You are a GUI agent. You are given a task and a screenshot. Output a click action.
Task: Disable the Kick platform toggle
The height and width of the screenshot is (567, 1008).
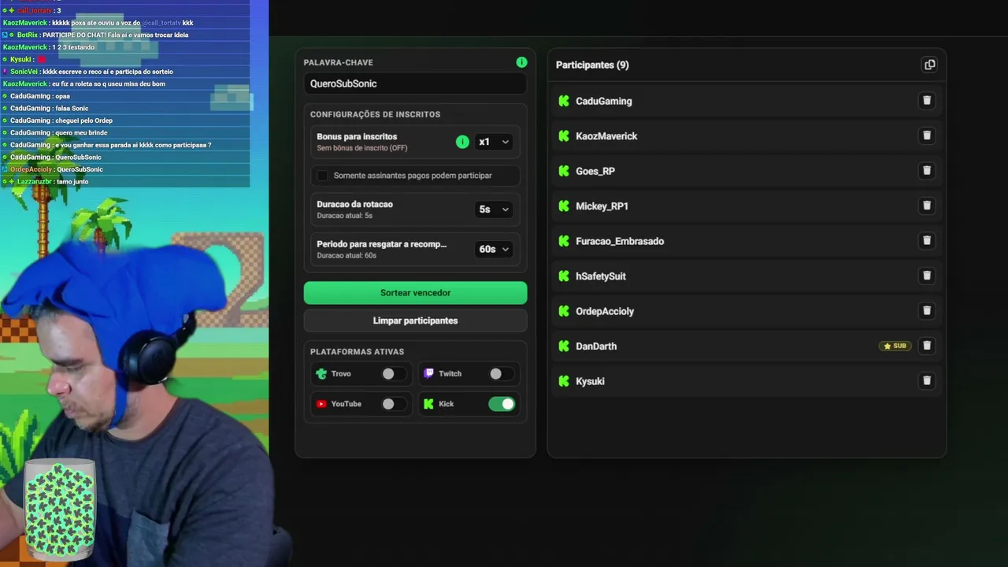[x=502, y=404]
